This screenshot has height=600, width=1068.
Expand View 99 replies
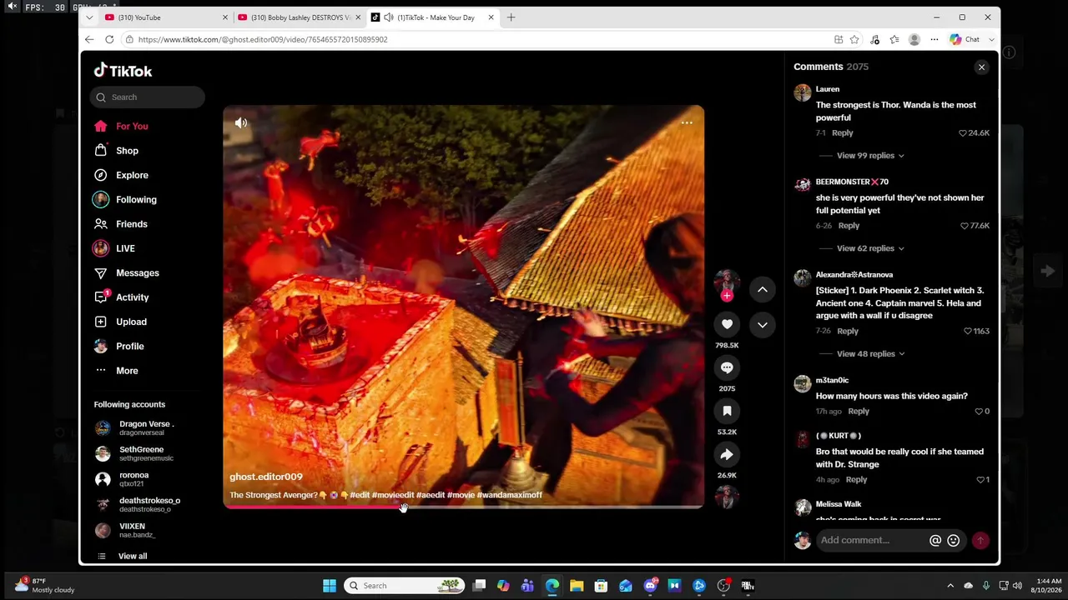tap(870, 156)
